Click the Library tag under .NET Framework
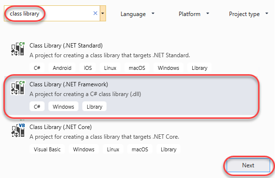 point(94,107)
